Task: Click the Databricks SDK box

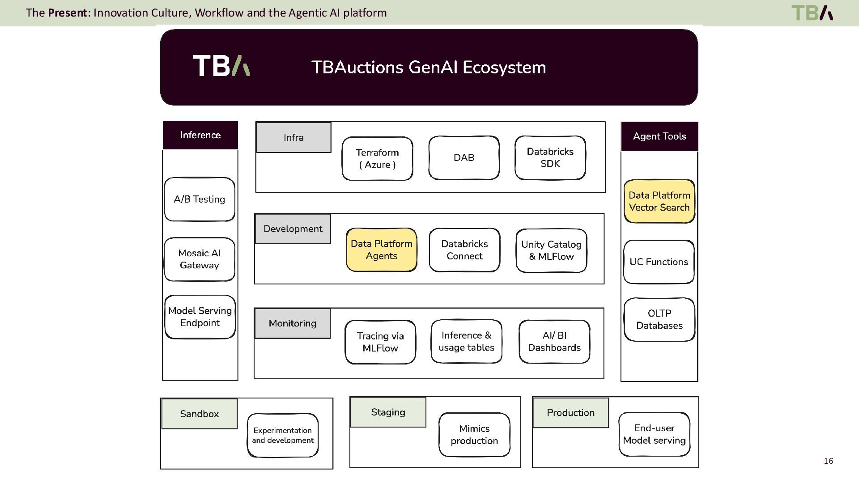Action: 550,157
